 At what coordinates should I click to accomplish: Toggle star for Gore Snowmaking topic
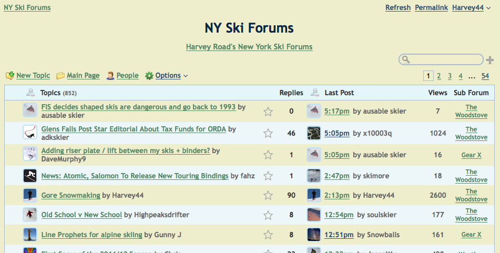point(268,195)
